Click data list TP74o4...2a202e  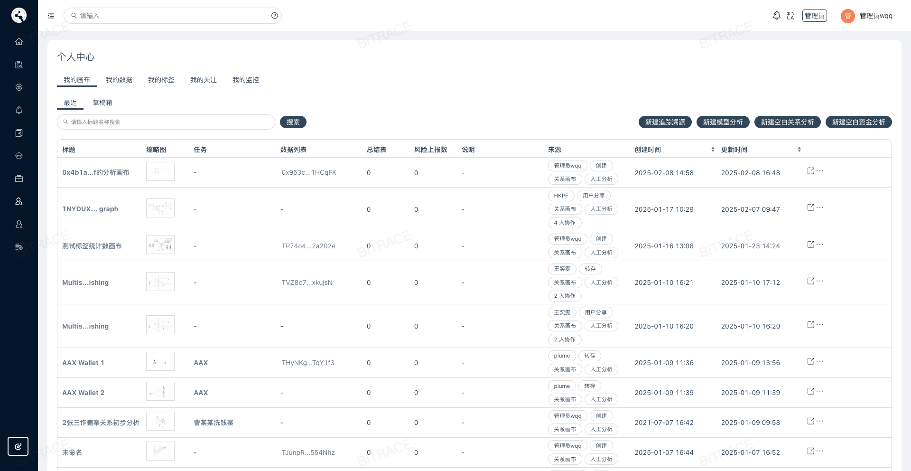point(308,246)
